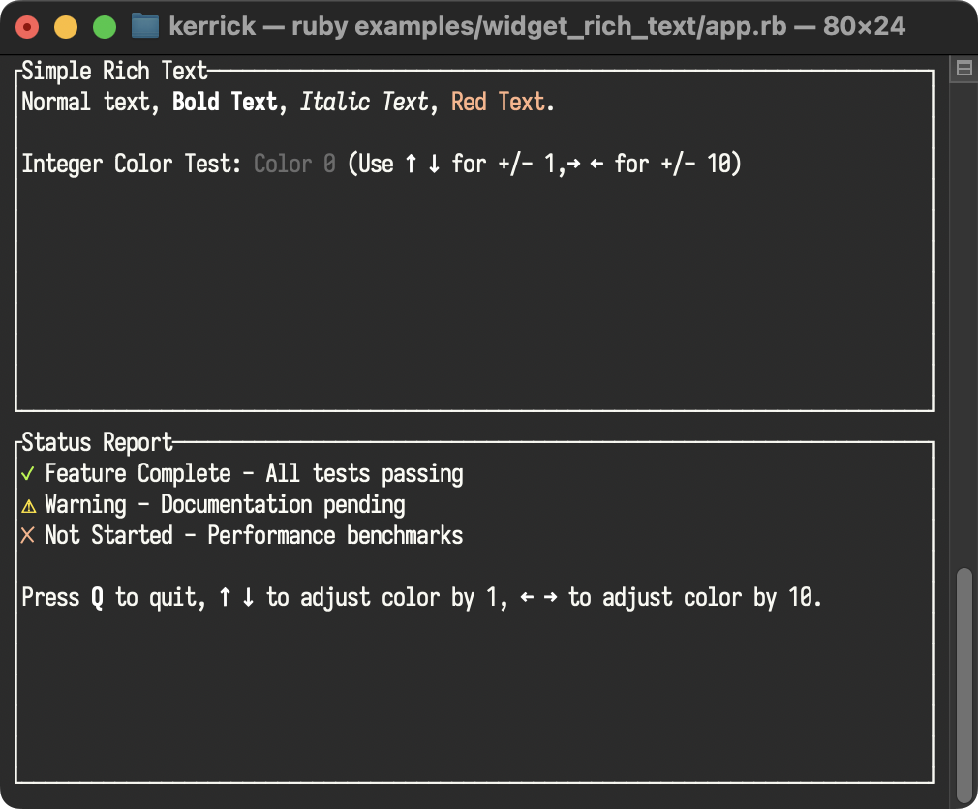
Task: Click the Bold Text sample
Action: pyautogui.click(x=225, y=102)
